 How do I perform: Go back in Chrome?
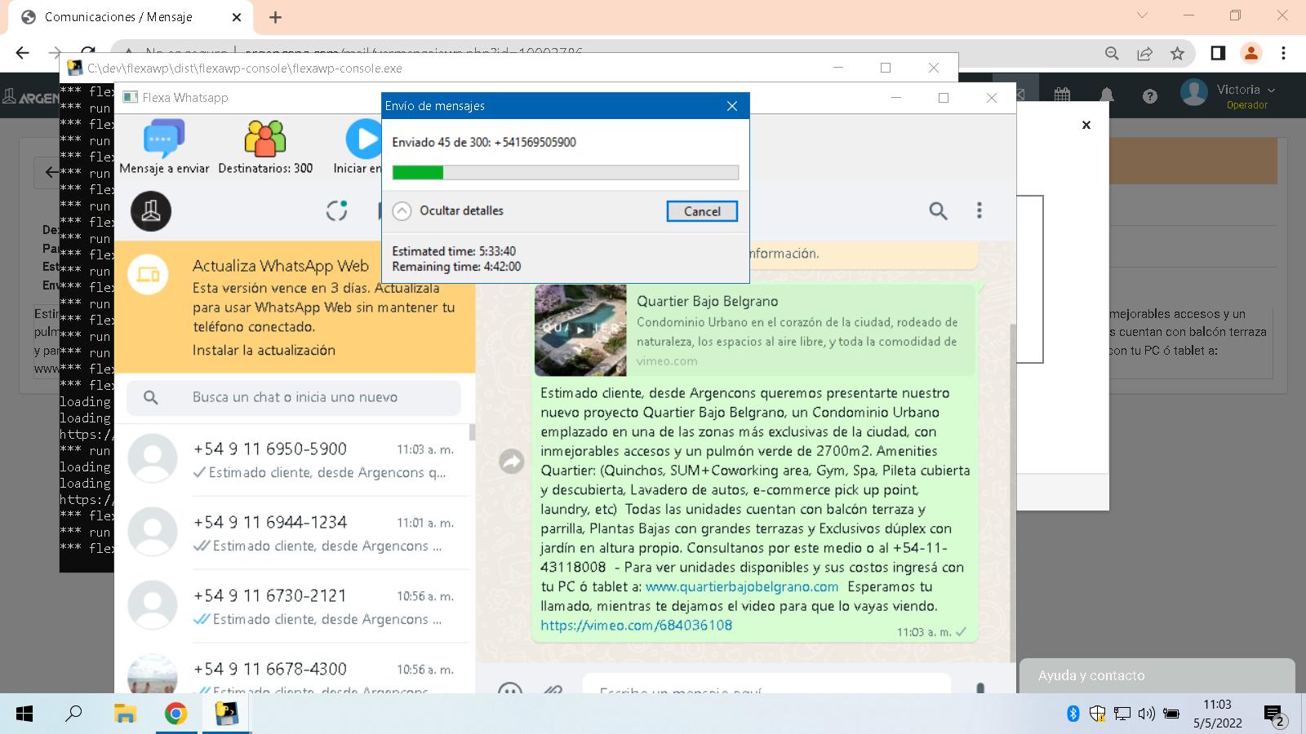[22, 53]
